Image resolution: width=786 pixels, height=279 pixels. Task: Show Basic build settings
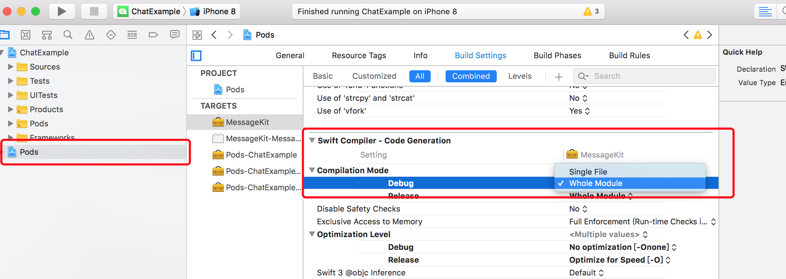click(x=323, y=76)
